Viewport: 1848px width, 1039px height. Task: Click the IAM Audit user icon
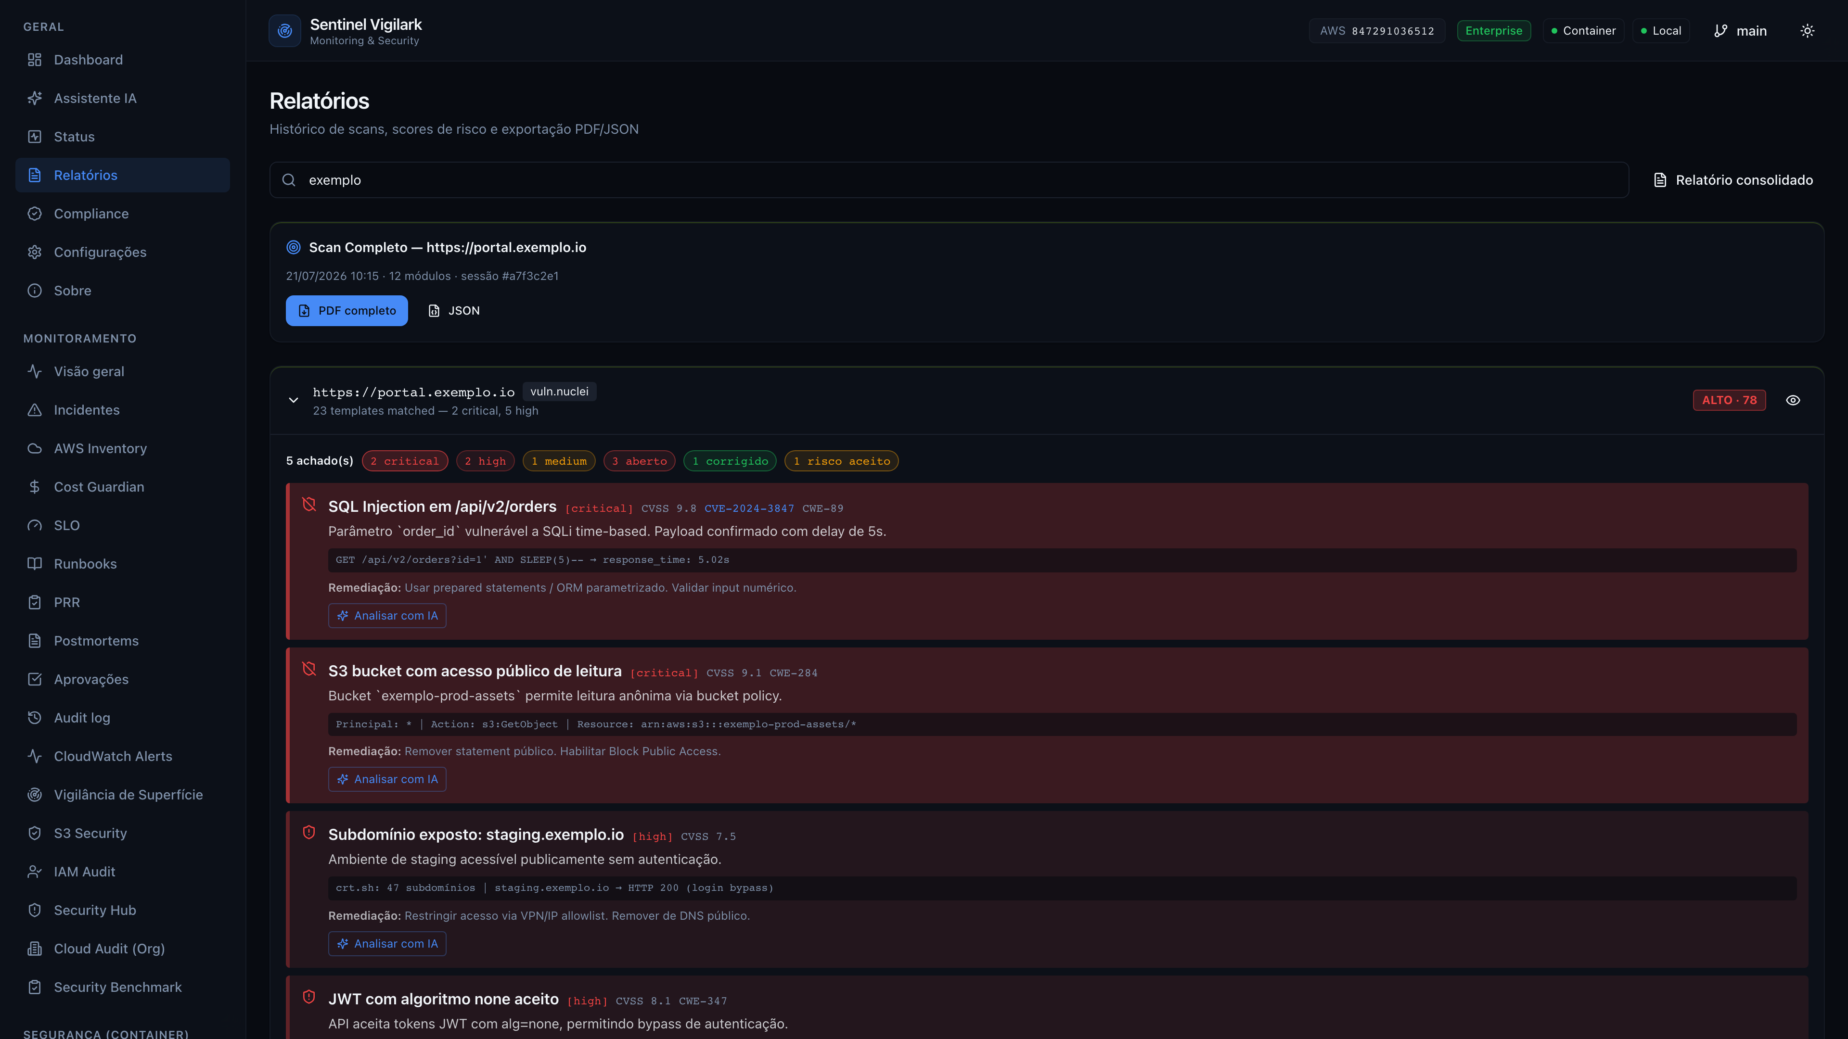tap(35, 871)
